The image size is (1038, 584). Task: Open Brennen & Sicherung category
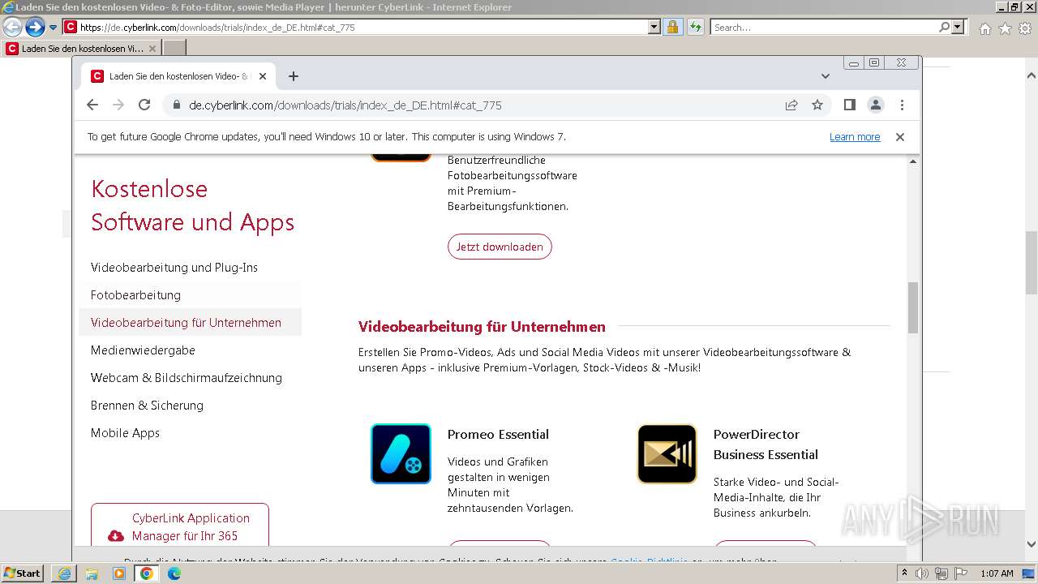147,406
